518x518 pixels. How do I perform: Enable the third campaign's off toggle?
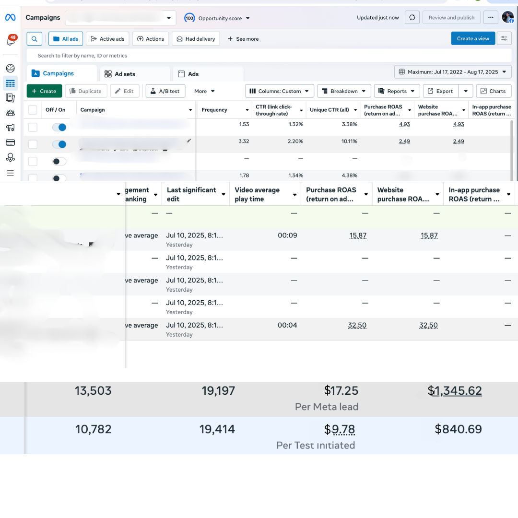click(x=59, y=162)
